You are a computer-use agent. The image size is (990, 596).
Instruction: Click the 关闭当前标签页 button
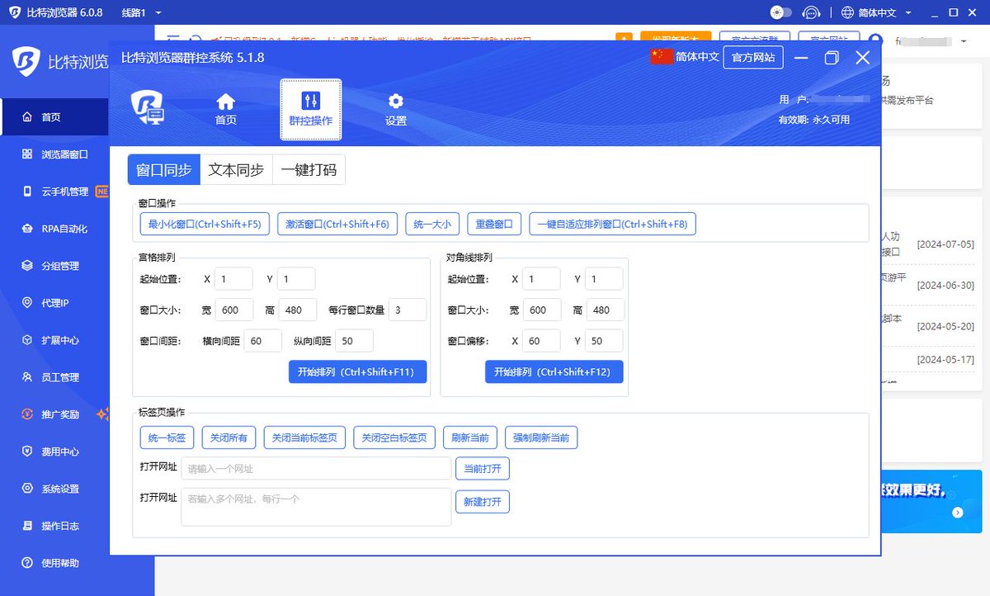coord(305,438)
